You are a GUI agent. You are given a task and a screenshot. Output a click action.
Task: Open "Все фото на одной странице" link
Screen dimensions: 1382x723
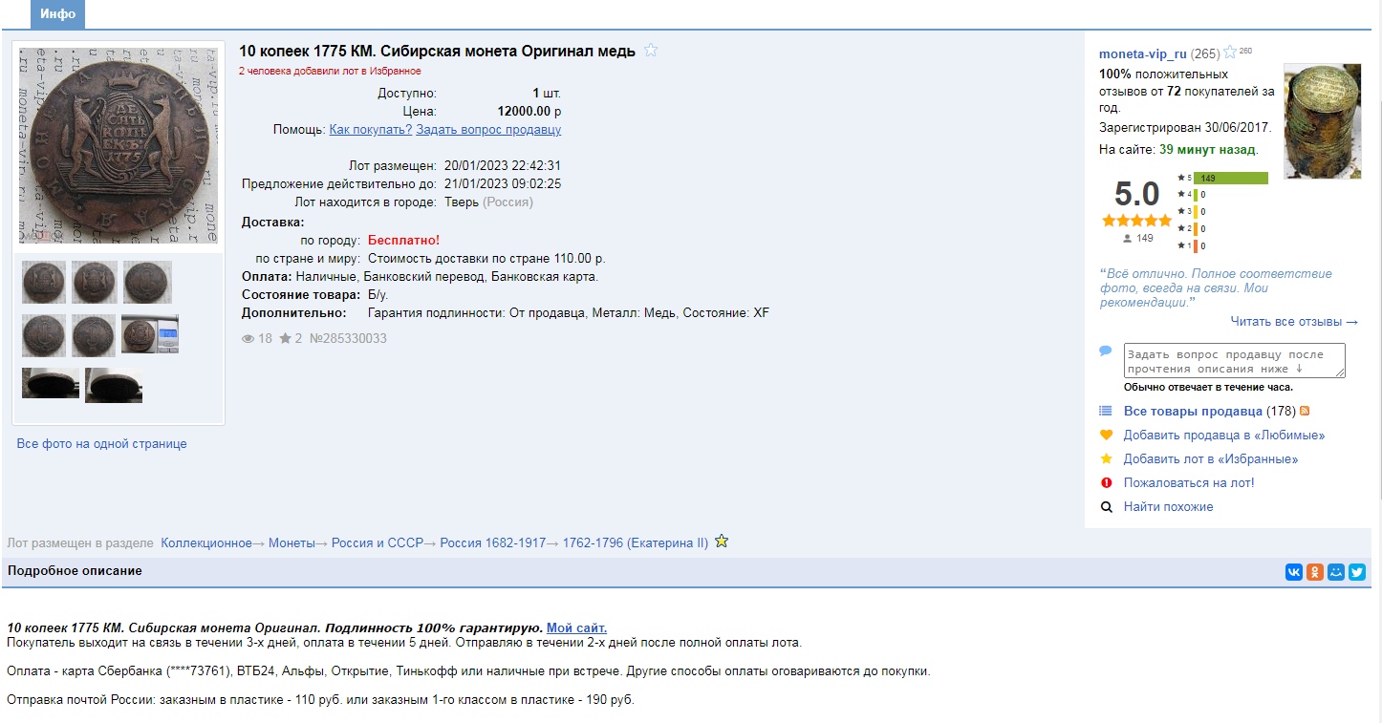[x=101, y=444]
